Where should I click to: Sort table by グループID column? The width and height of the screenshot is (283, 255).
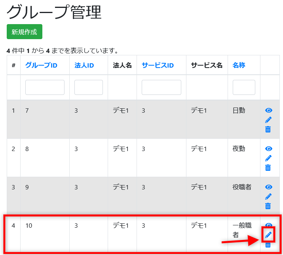click(x=41, y=65)
